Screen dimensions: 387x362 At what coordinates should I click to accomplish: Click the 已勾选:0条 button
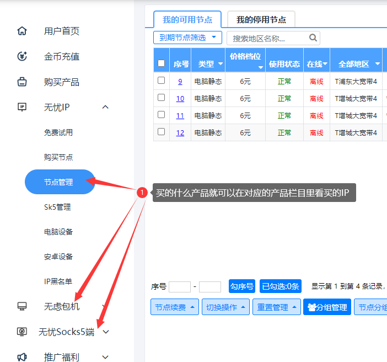(x=281, y=286)
